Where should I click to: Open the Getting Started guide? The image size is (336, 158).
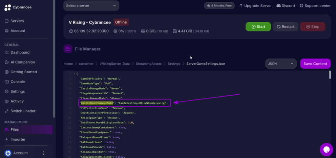pos(24,72)
